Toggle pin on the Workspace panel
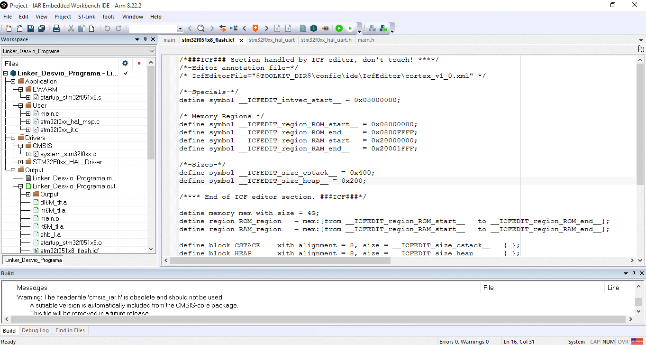The image size is (646, 345). [145, 39]
